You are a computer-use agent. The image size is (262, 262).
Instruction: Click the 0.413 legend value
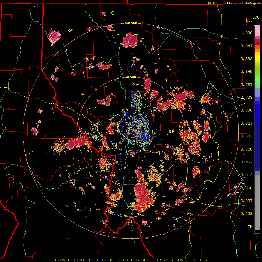click(x=247, y=175)
